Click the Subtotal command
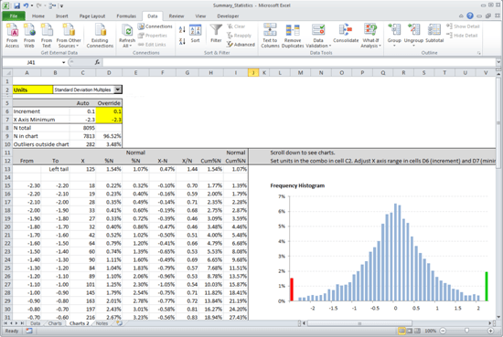503x337 pixels. 434,34
